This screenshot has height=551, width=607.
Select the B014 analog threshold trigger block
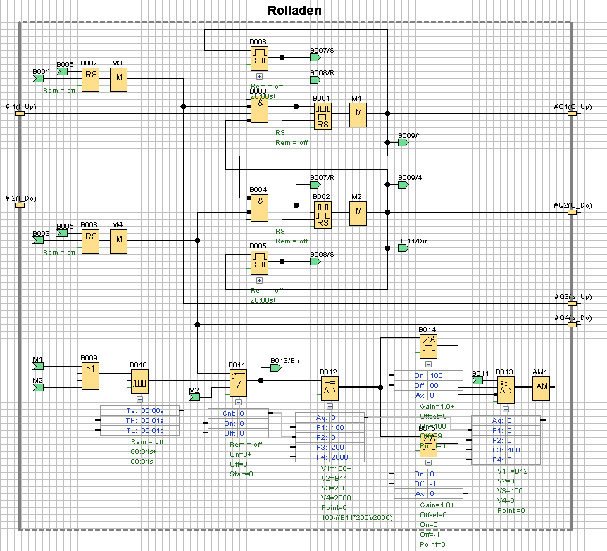click(428, 346)
